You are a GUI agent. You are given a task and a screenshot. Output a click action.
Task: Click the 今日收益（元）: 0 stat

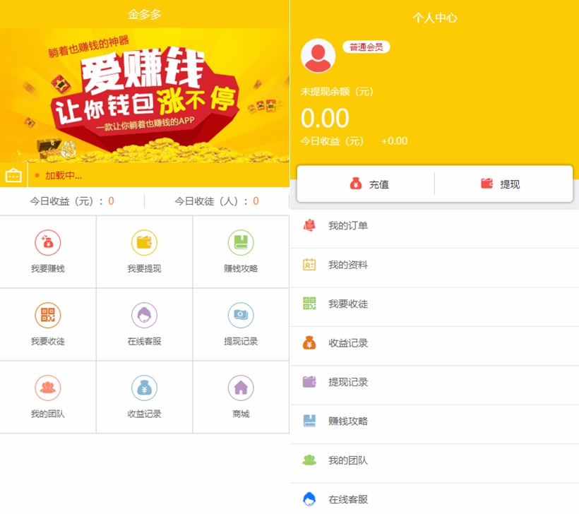pos(72,201)
